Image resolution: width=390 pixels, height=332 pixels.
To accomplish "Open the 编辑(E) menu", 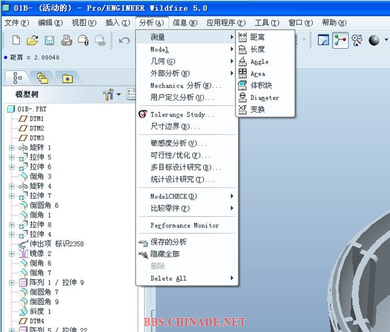I will point(50,22).
